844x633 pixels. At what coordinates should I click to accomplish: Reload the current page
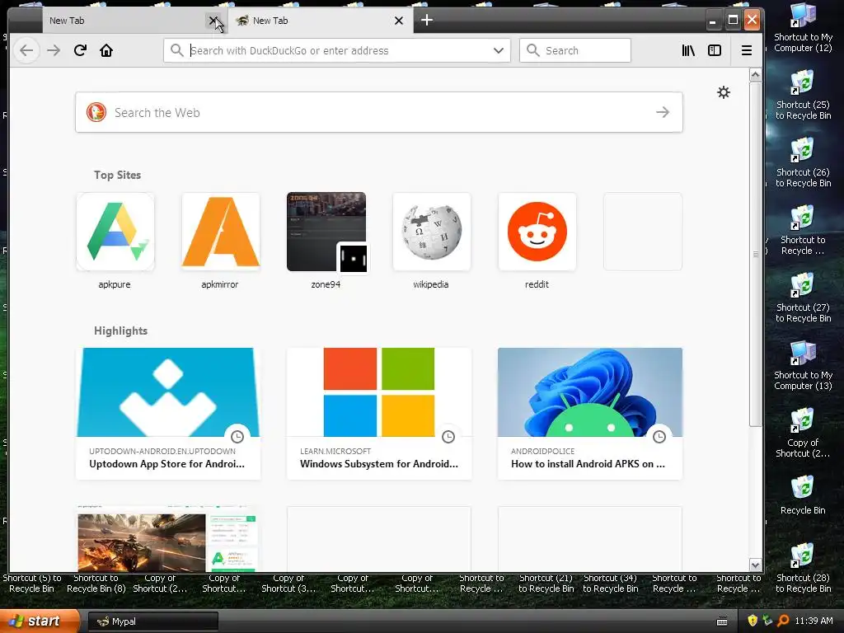[80, 50]
